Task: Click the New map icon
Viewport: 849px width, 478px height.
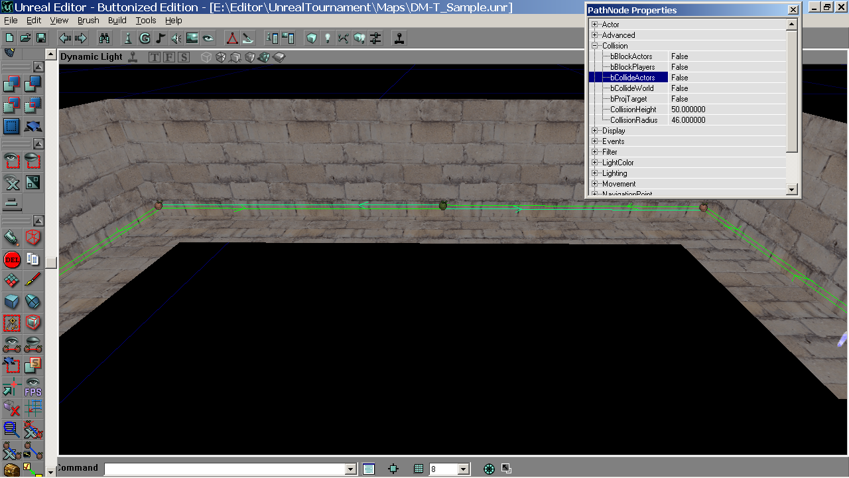Action: click(9, 38)
